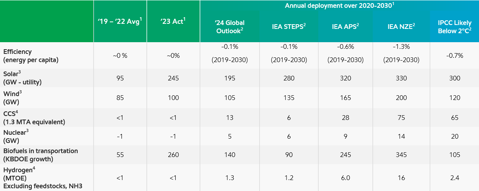Select the IEA NZE column header
Viewport: 479px width, 191px height.
(401, 27)
